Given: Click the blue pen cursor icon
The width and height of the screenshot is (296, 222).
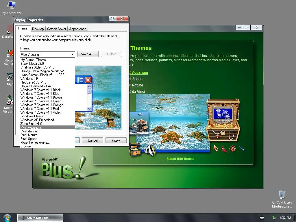Looking at the screenshot, I should [x=242, y=148].
